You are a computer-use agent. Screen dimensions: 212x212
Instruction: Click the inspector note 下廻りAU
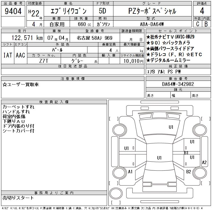[x=14, y=121]
